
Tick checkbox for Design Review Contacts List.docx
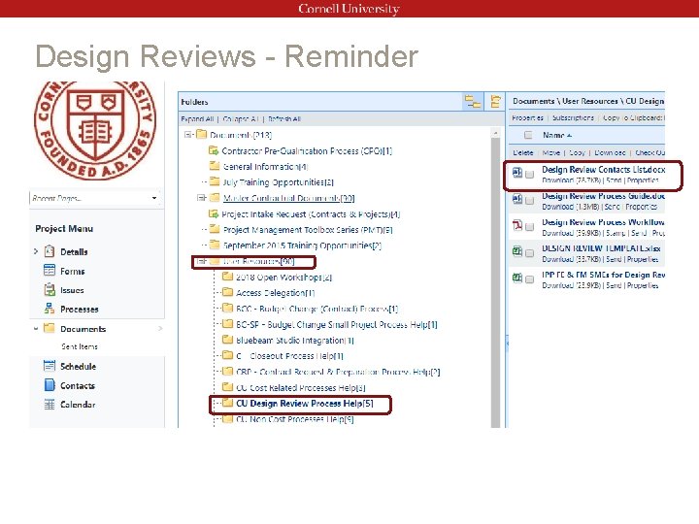(x=530, y=175)
